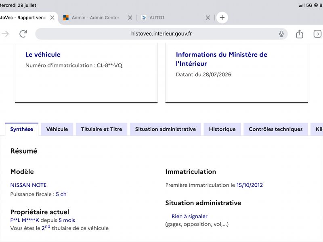Open a new tab with plus button
The image size is (323, 242).
[x=222, y=17]
